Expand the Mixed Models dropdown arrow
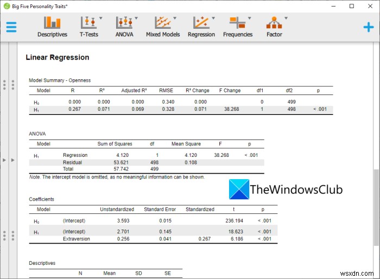This screenshot has width=380, height=279. [x=175, y=18]
